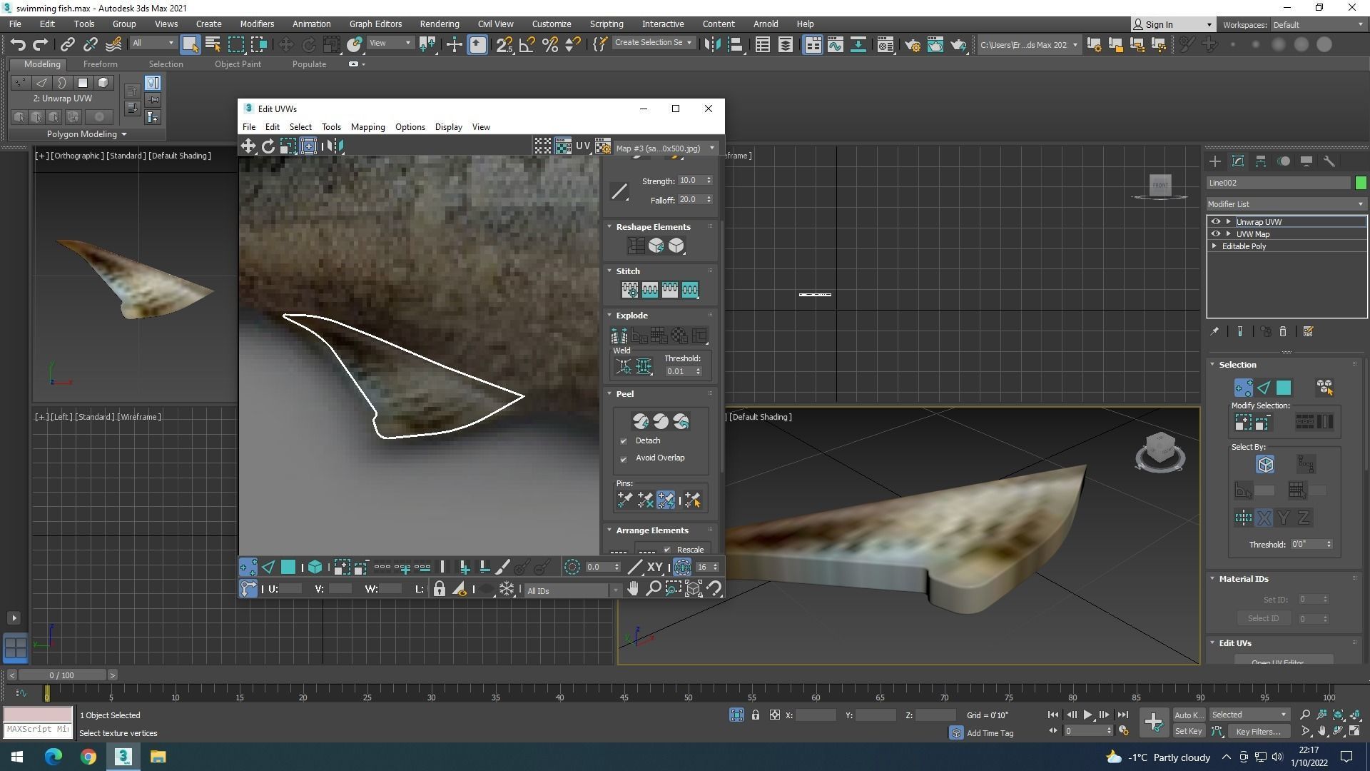The image size is (1370, 771).
Task: Click the 0 / 100 time slider
Action: tap(61, 675)
